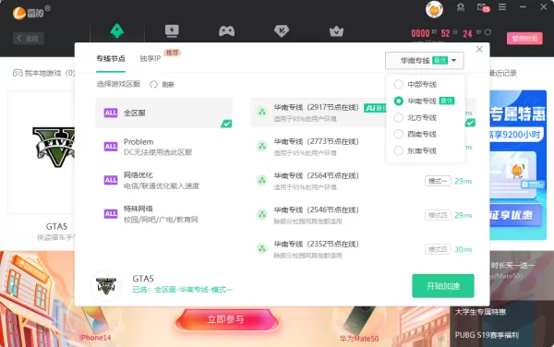554x347 pixels.
Task: Click node icon of 2352节点在线 line
Action: tap(262, 248)
